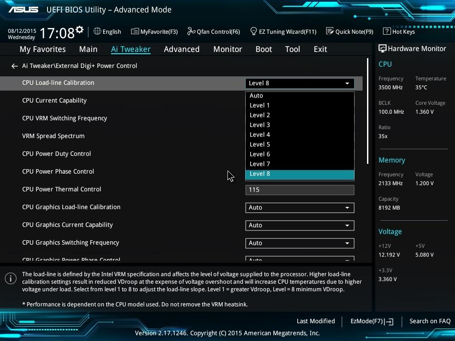Open the Monitor tab

(x=227, y=49)
